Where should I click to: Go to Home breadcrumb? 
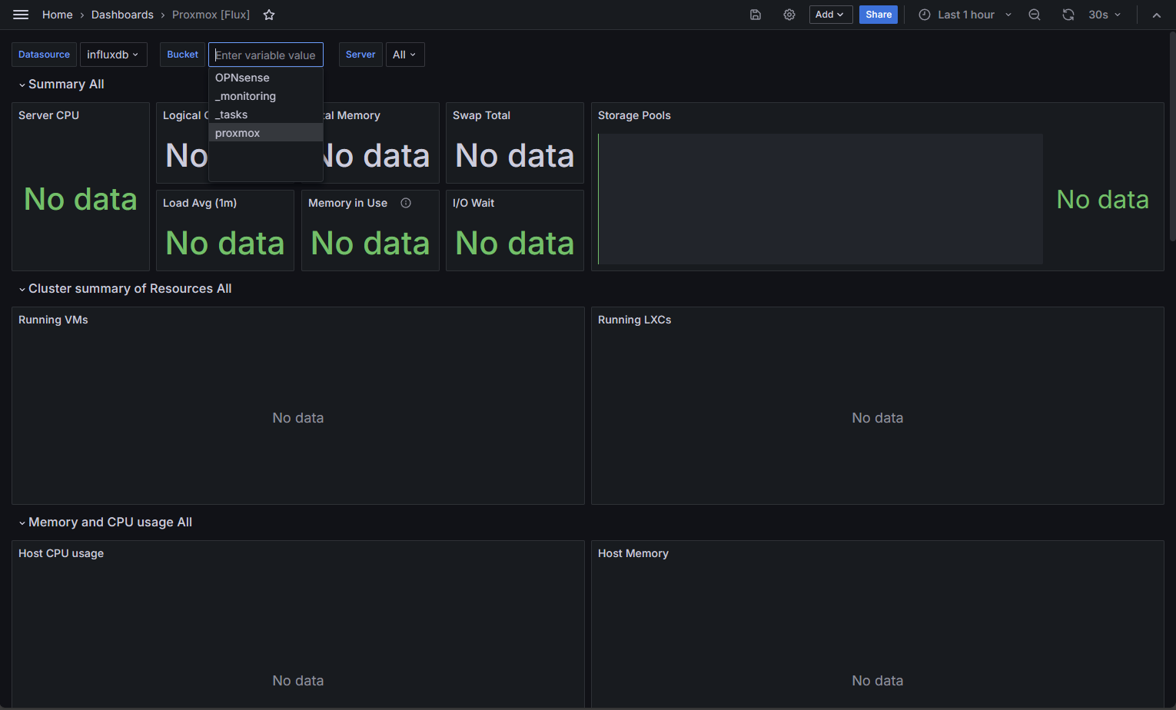click(x=58, y=15)
